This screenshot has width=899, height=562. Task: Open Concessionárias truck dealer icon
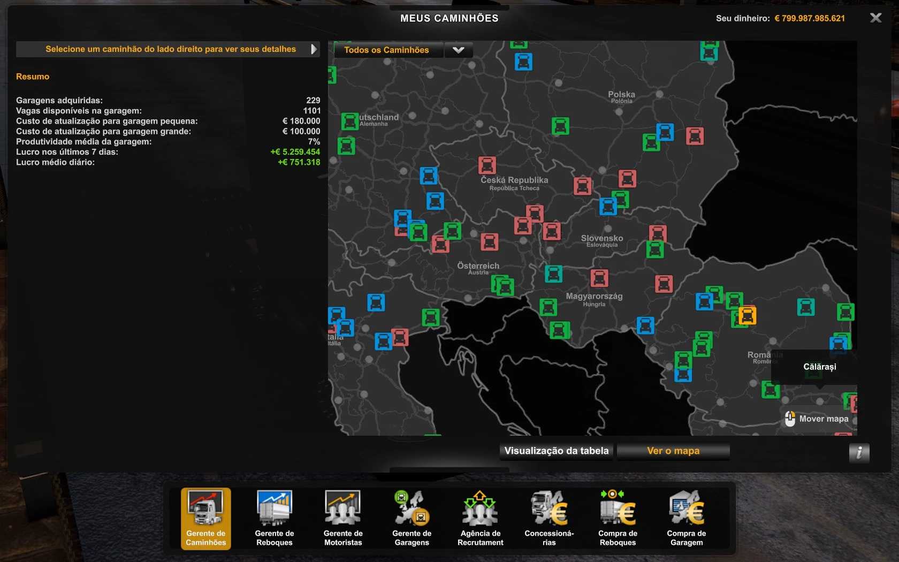click(x=549, y=518)
